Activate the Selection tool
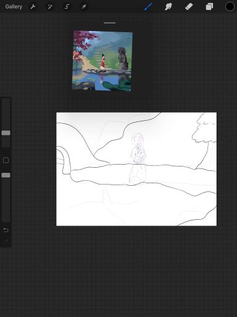 point(67,7)
